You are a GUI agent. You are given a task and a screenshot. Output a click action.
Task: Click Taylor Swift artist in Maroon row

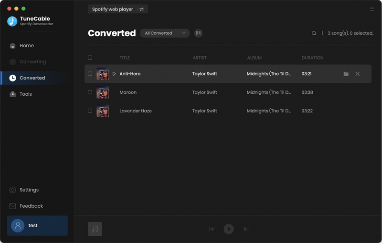click(x=204, y=92)
